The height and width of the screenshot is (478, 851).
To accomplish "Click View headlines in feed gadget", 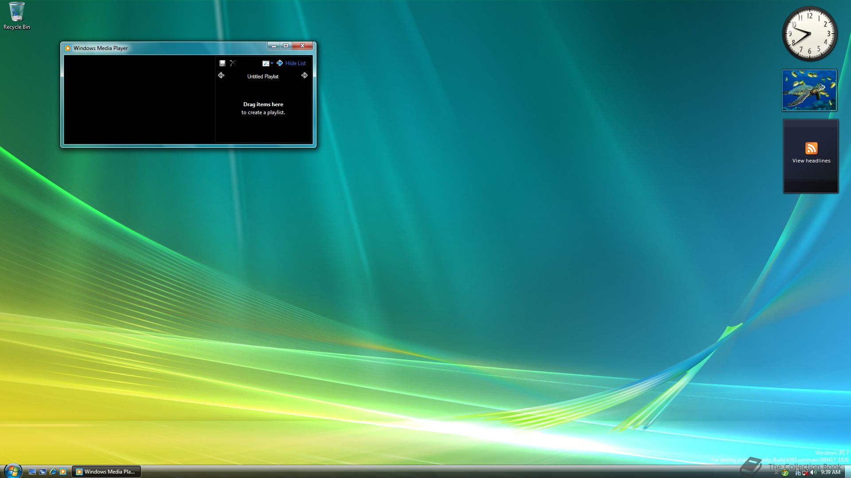I will 812,161.
